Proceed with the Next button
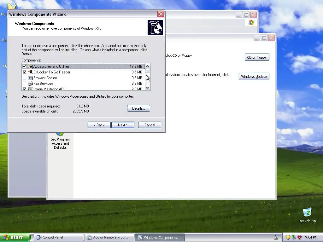The height and width of the screenshot is (242, 323). click(123, 125)
